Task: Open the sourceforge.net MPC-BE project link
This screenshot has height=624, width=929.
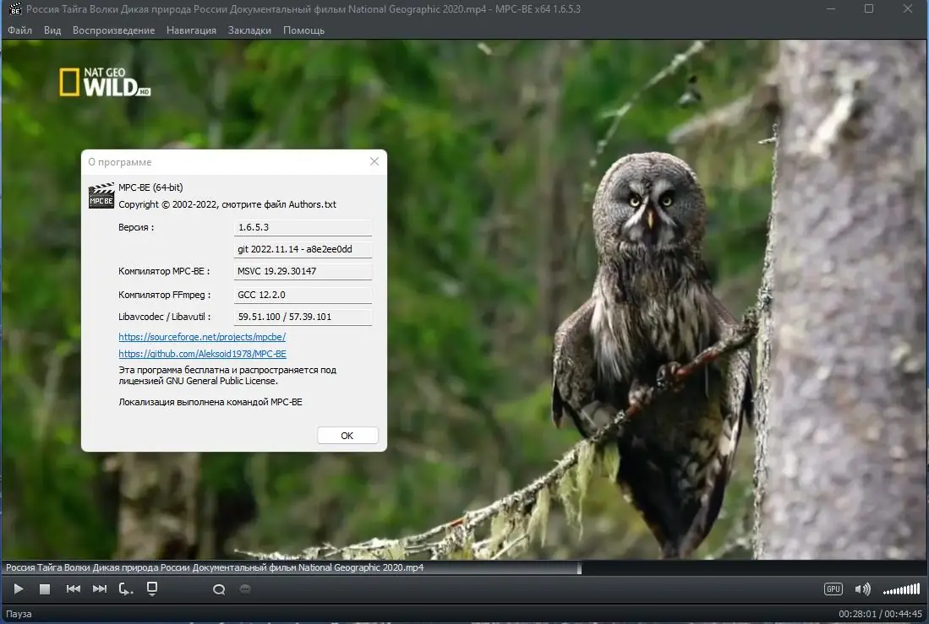Action: pyautogui.click(x=201, y=336)
